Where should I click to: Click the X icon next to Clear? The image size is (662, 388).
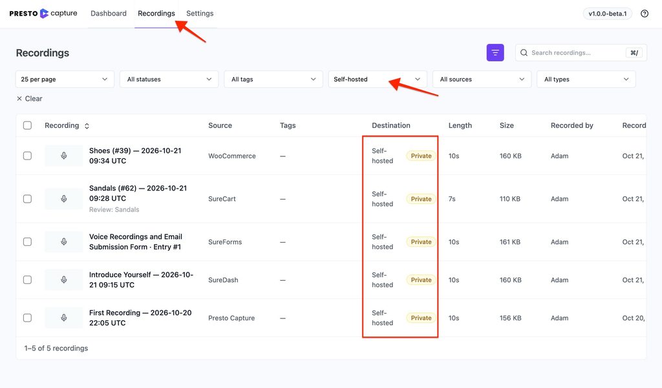tap(19, 99)
